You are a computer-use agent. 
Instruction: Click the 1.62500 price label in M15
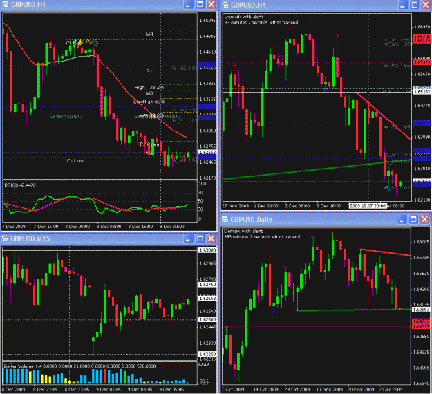pyautogui.click(x=207, y=319)
